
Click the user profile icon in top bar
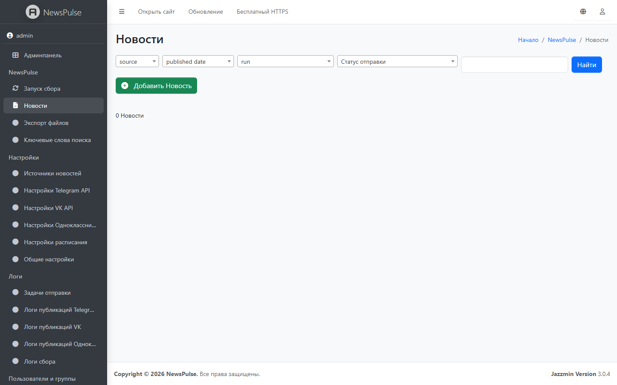602,12
